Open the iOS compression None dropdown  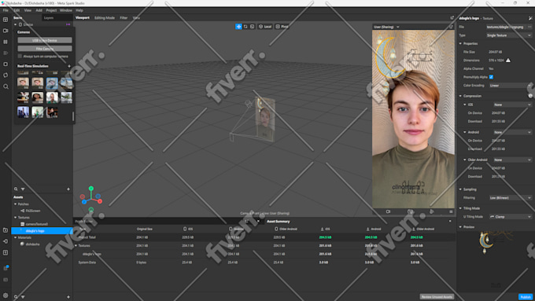click(512, 105)
